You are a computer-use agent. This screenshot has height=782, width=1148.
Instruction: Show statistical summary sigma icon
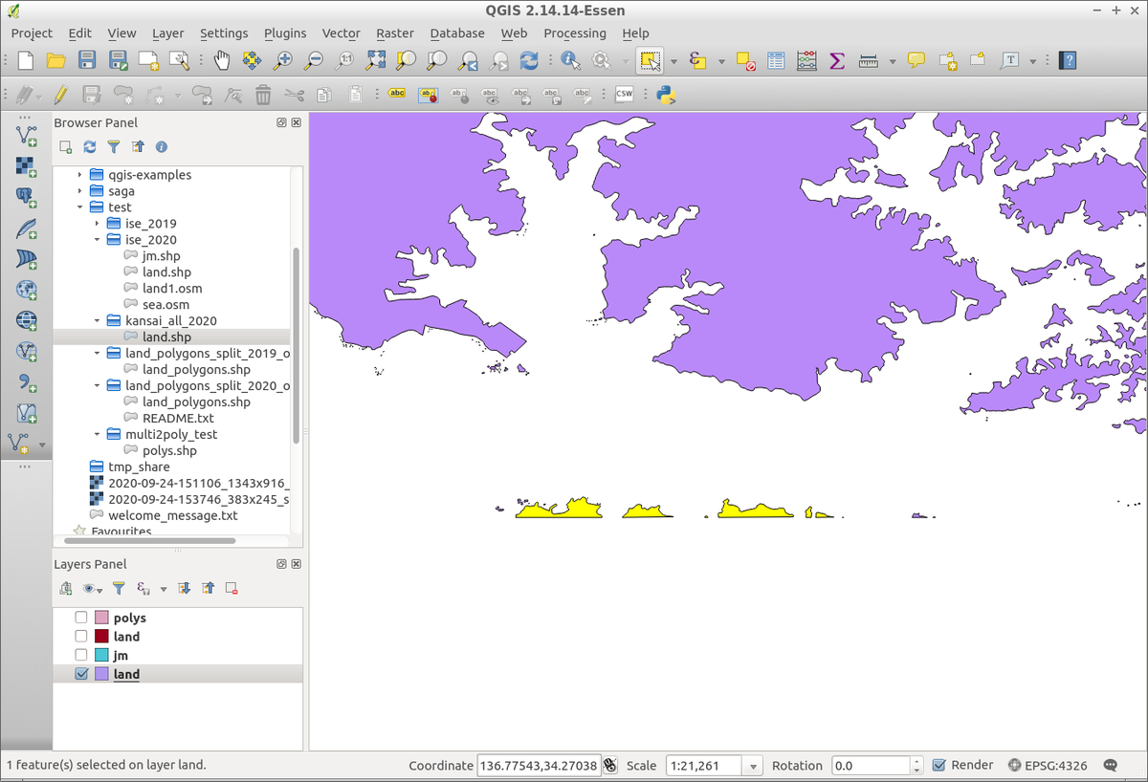click(x=837, y=60)
